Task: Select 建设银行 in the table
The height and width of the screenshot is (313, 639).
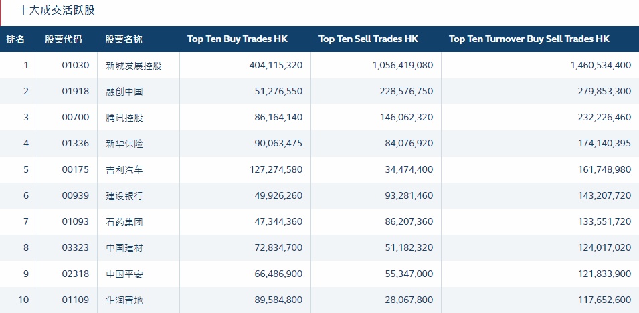Action: pyautogui.click(x=124, y=196)
